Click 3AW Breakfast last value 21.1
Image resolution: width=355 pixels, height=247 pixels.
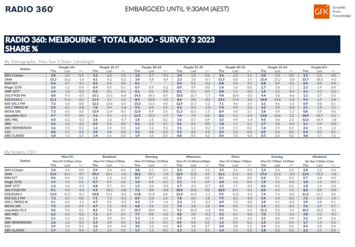coord(109,174)
